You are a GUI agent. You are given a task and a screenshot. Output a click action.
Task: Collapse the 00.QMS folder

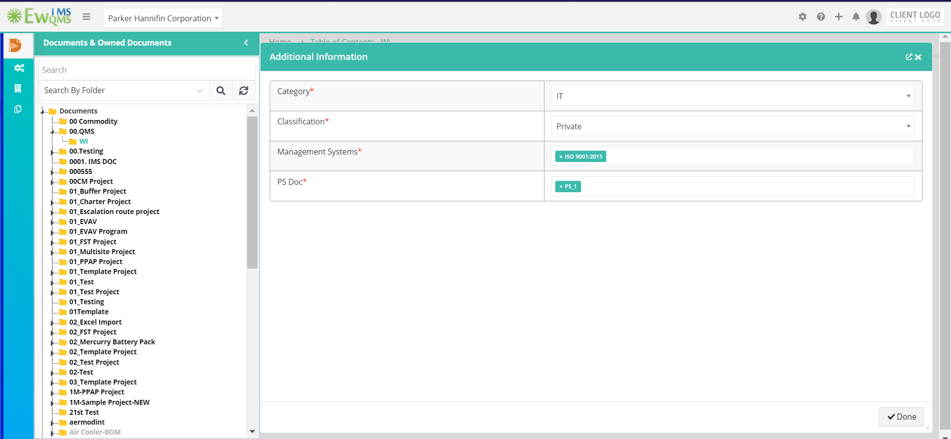(53, 132)
